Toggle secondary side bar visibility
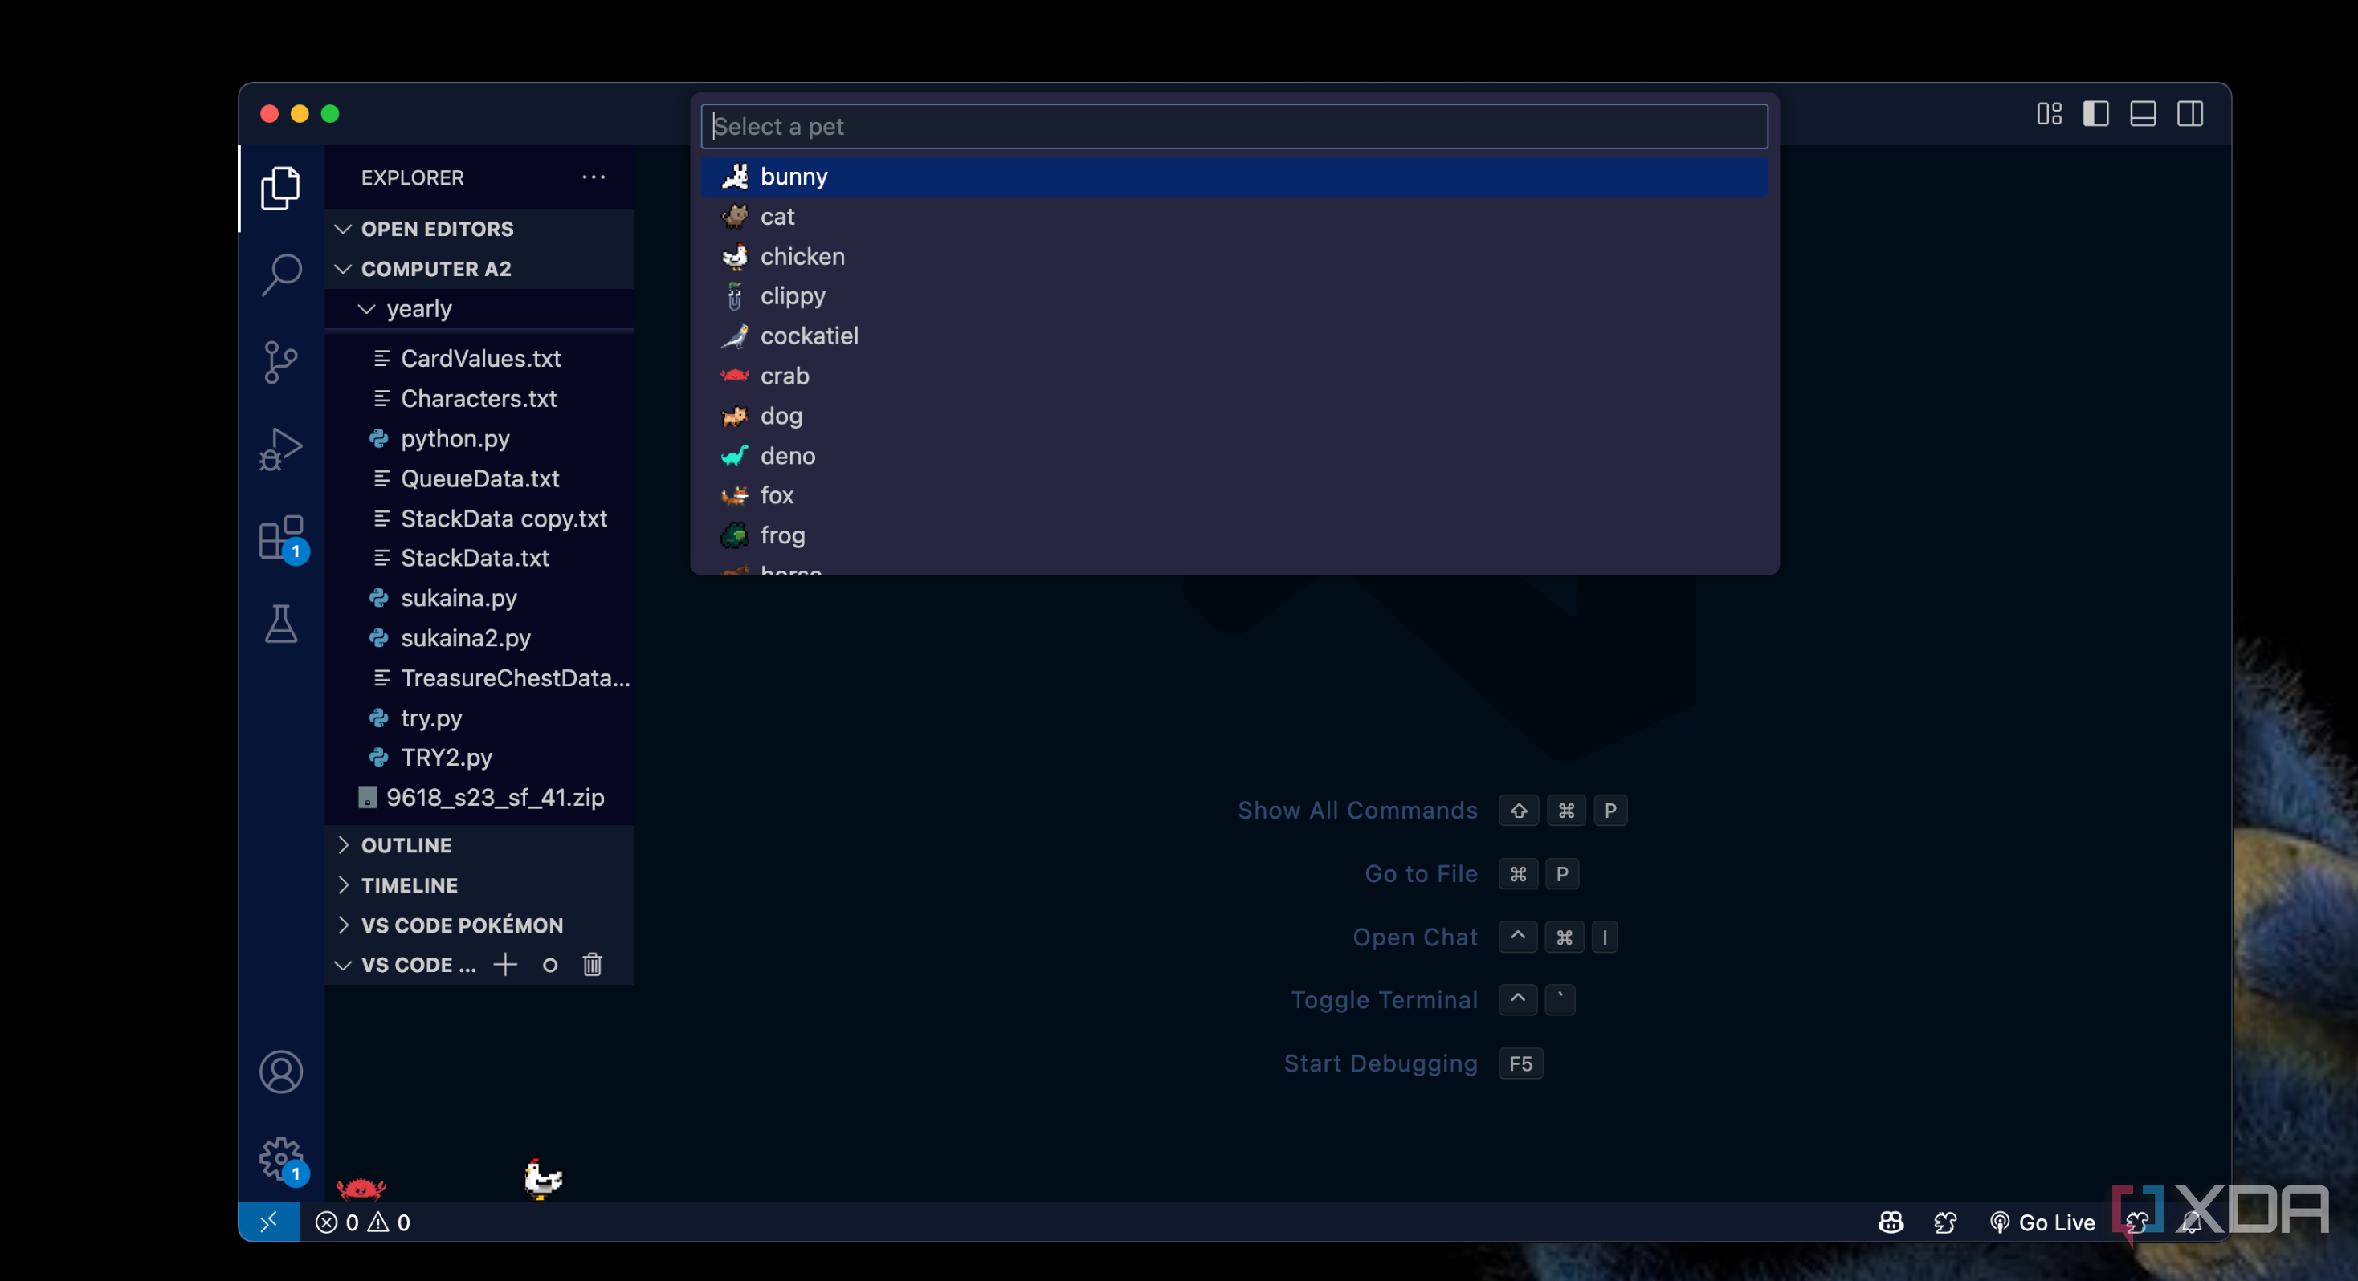 2189,113
